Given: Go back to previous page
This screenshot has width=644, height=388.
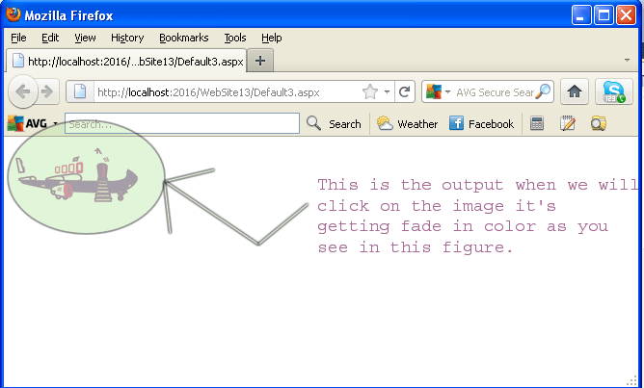Looking at the screenshot, I should tap(23, 91).
